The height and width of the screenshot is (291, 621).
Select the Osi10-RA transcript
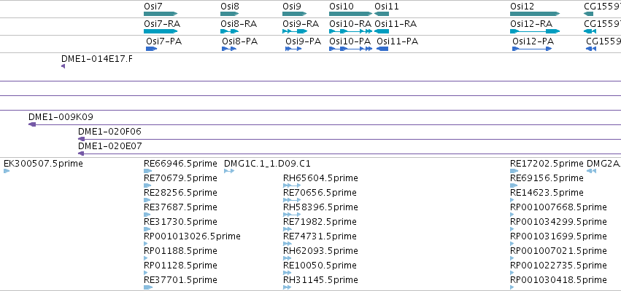point(350,31)
